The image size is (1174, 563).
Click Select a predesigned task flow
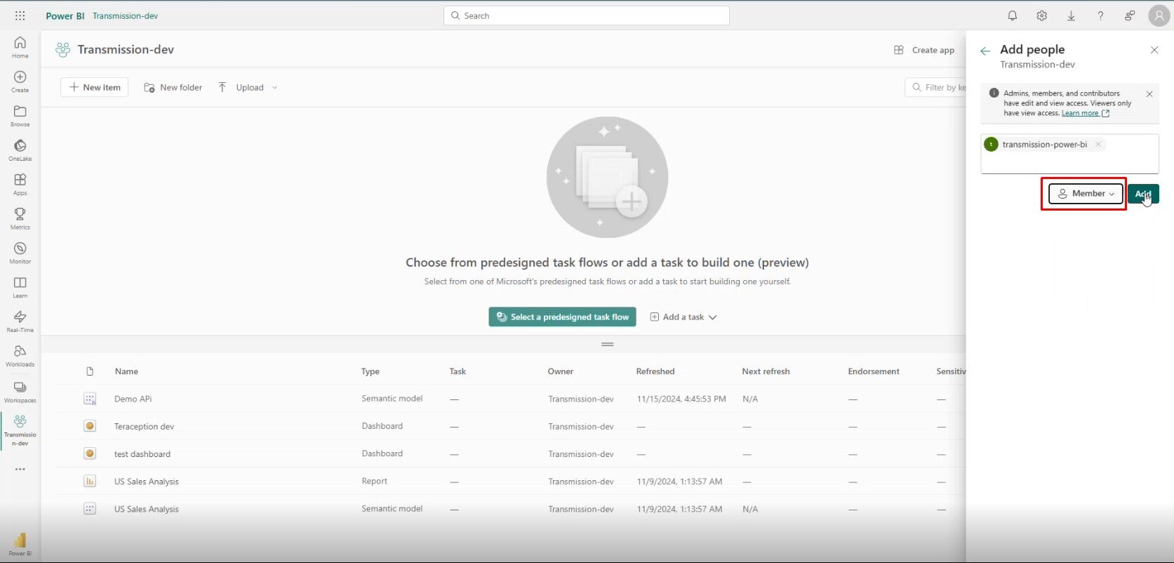563,317
